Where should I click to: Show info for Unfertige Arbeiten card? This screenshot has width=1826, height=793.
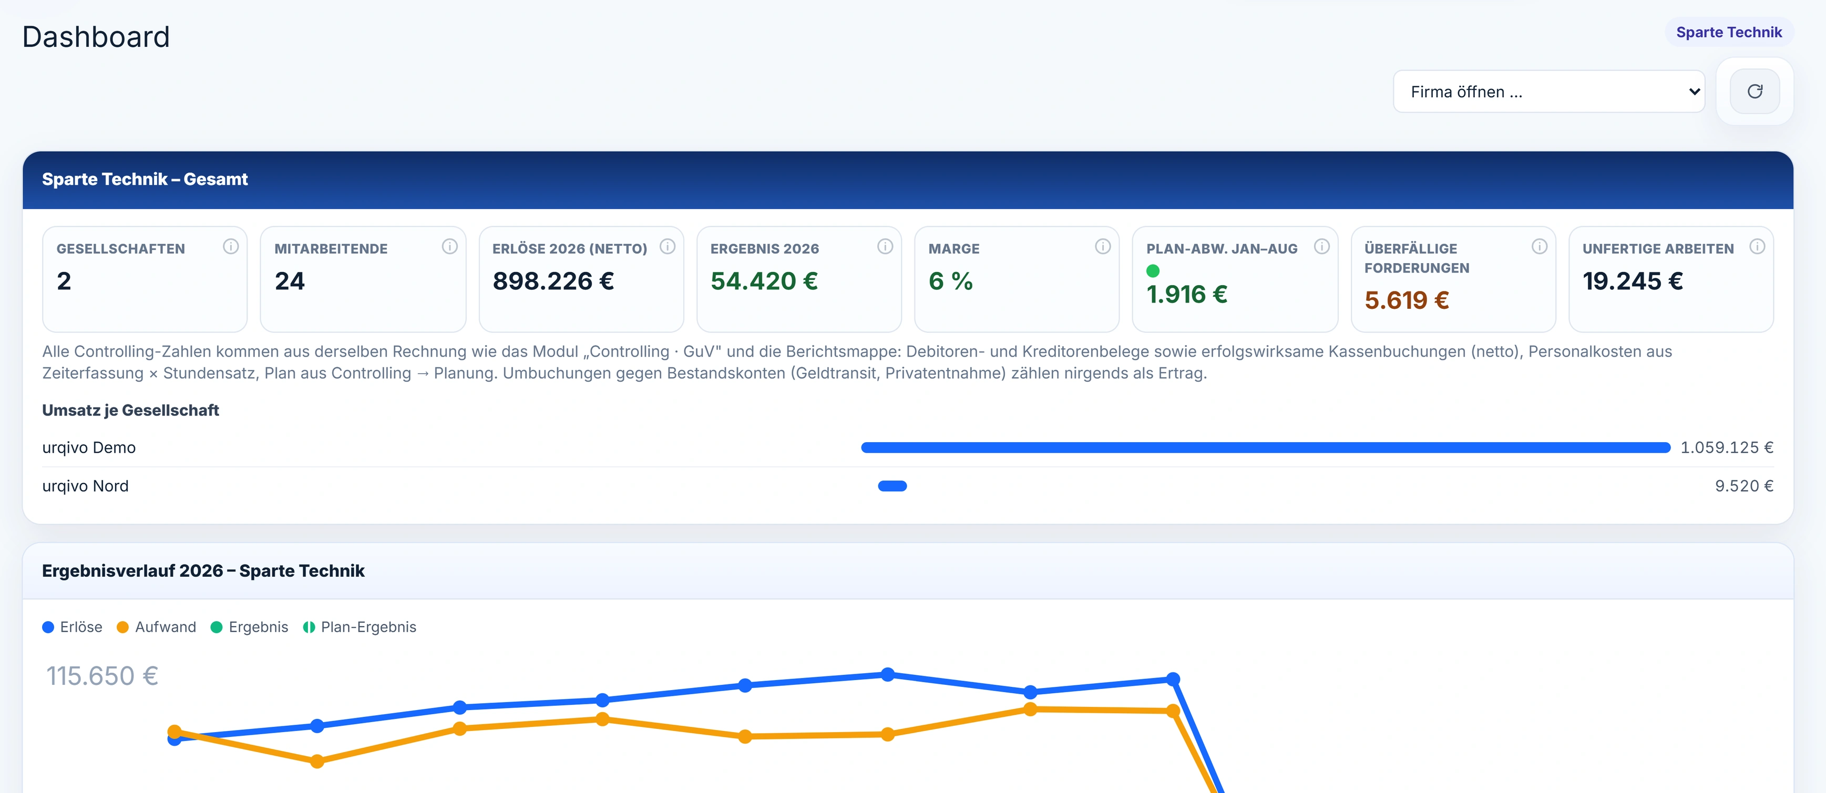1757,246
